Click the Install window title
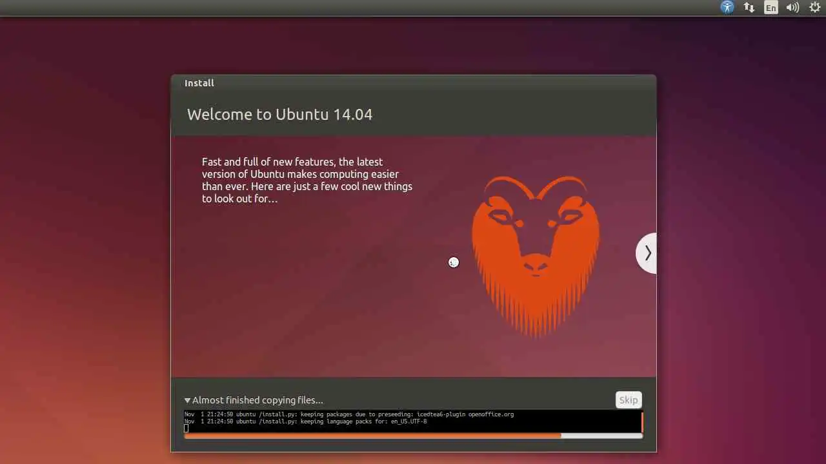 tap(199, 83)
